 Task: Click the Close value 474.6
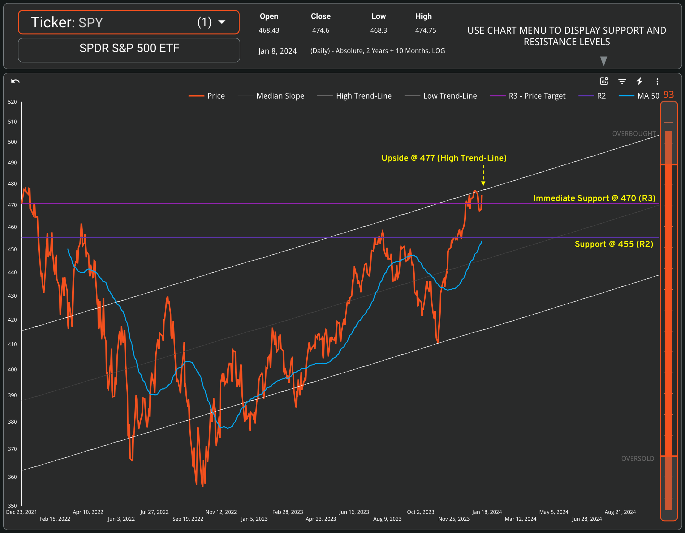pyautogui.click(x=321, y=30)
